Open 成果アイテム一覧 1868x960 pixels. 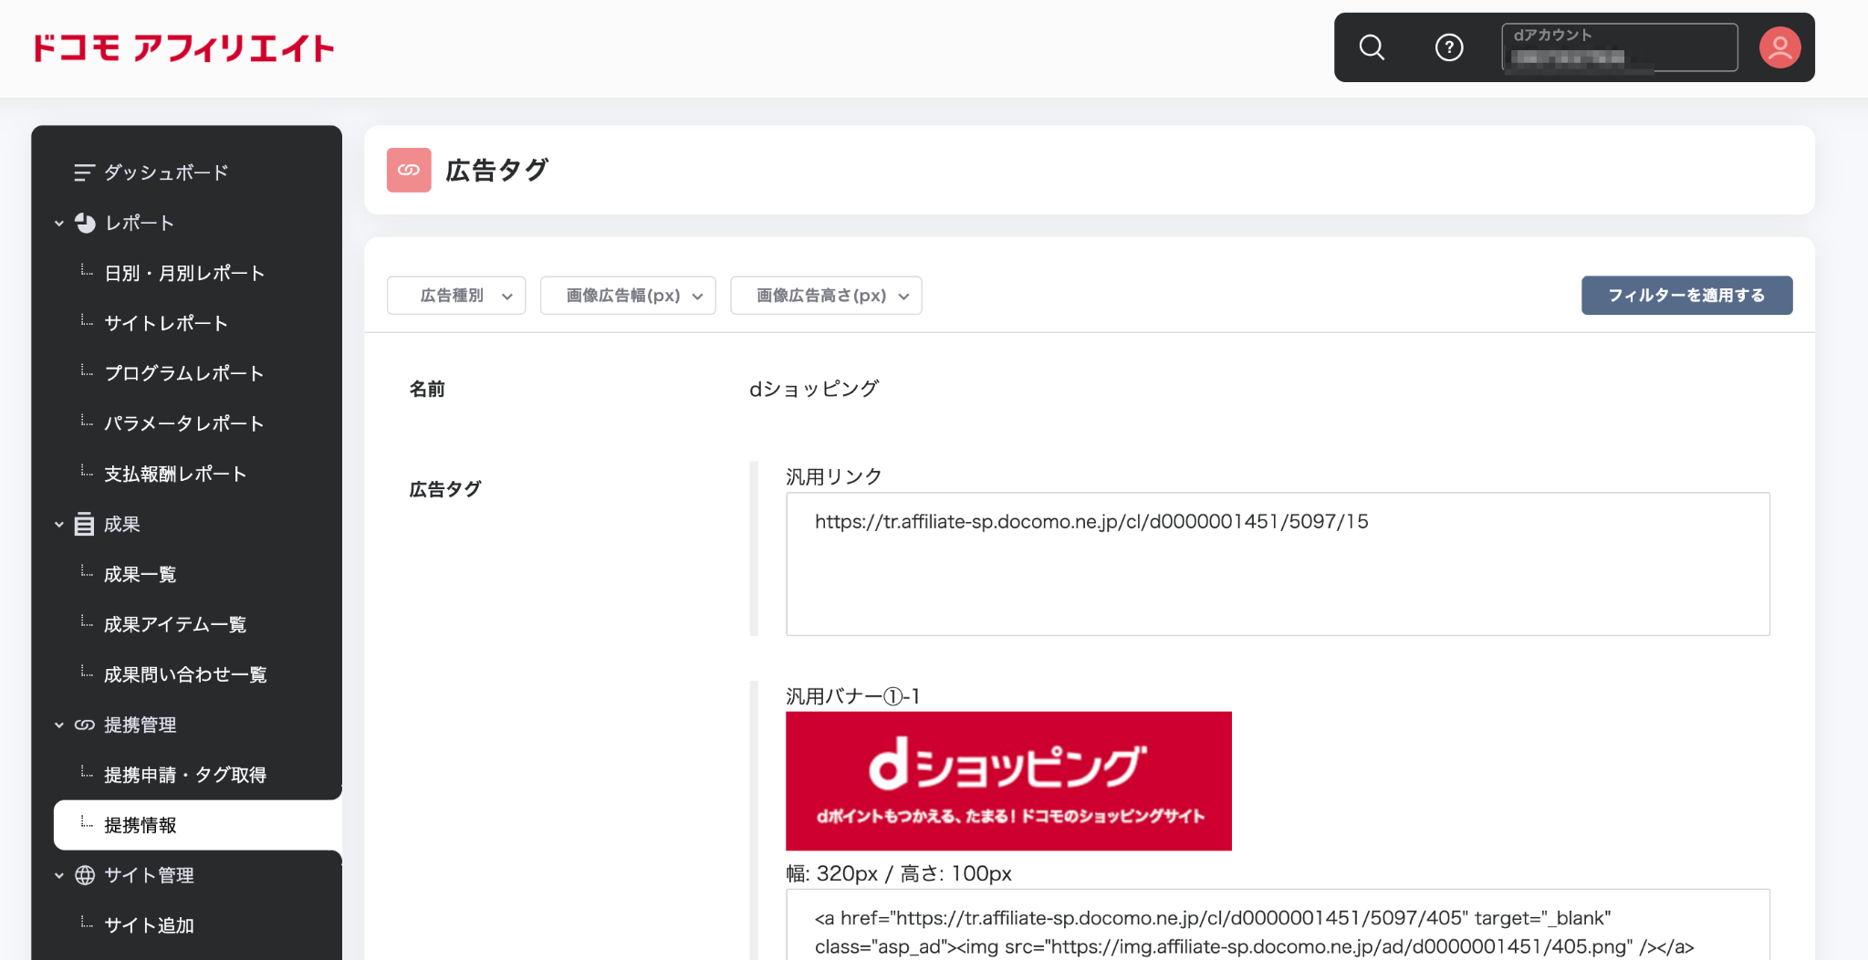click(175, 624)
